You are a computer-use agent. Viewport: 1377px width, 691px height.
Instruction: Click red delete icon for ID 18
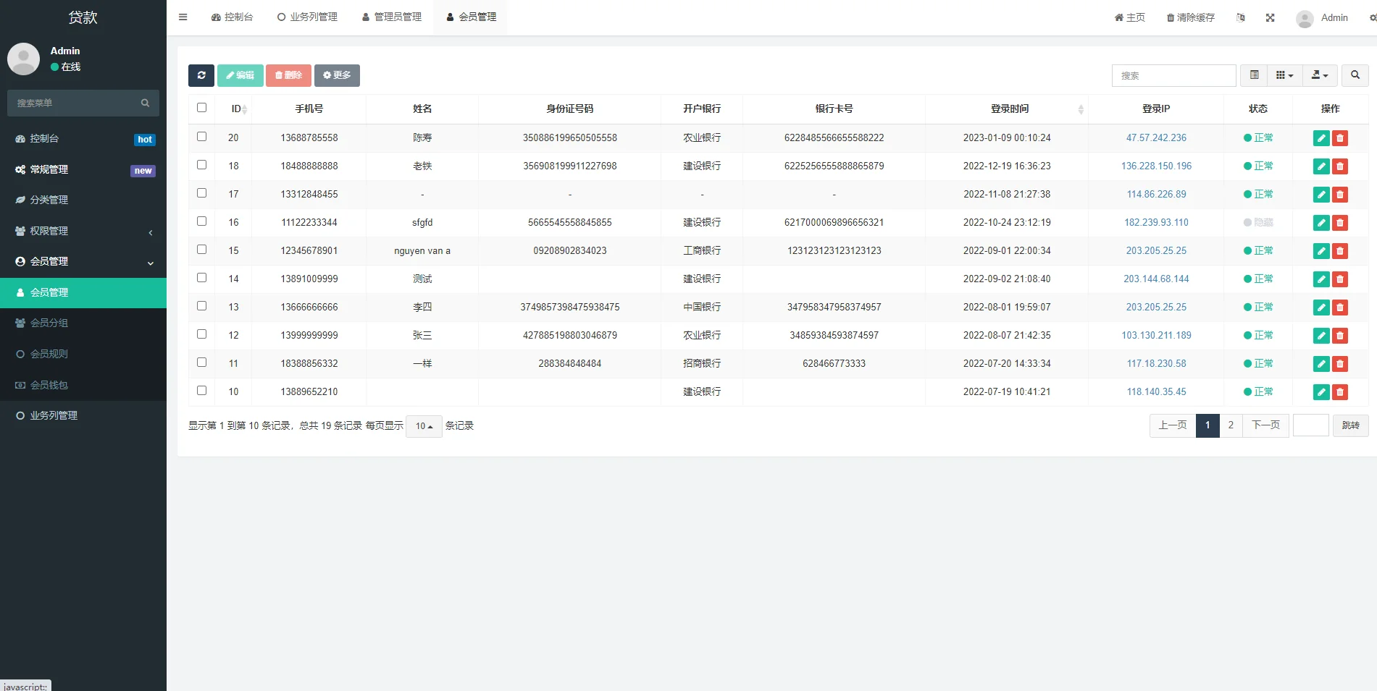coord(1340,166)
